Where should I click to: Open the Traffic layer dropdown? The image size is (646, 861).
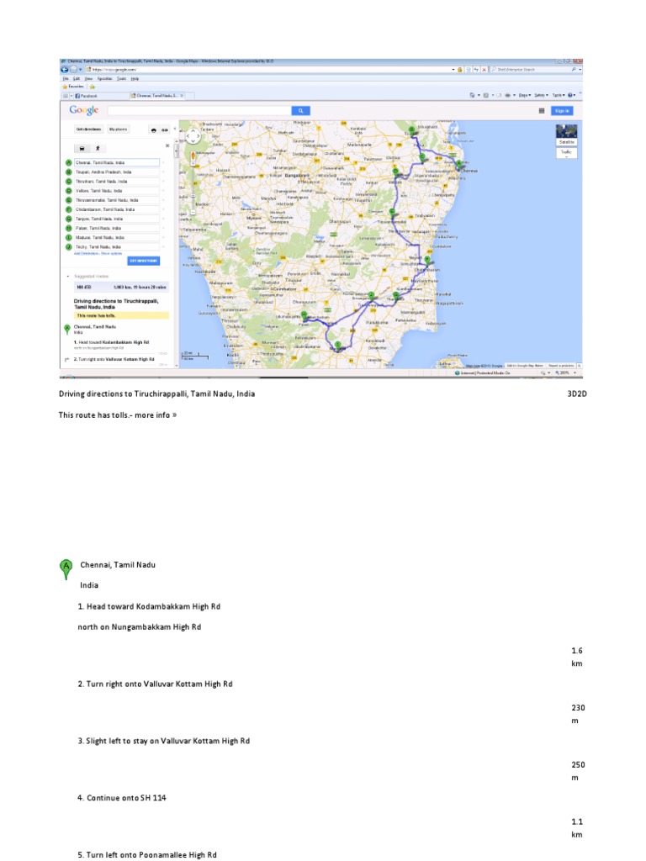point(566,153)
